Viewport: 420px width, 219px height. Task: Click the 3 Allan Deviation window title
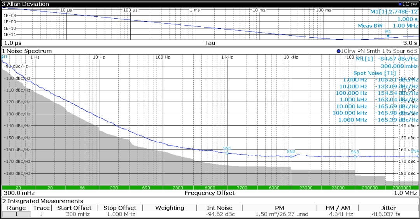pyautogui.click(x=26, y=4)
